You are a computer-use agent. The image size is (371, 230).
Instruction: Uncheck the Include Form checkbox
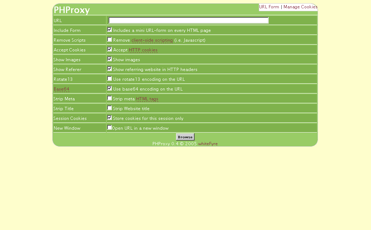(109, 30)
